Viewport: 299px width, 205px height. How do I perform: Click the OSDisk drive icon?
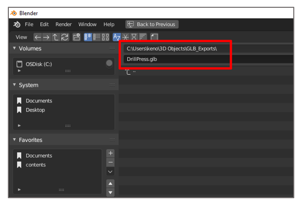[19, 64]
